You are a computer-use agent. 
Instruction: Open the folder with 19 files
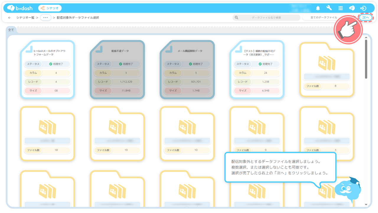tap(117, 134)
